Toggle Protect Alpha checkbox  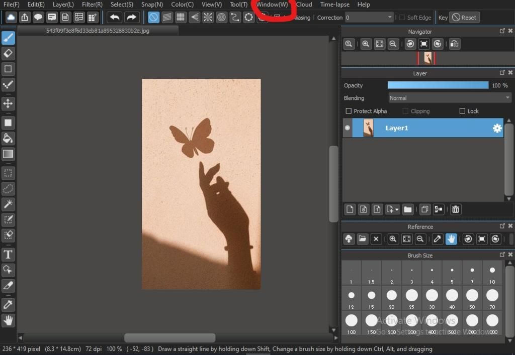coord(349,111)
